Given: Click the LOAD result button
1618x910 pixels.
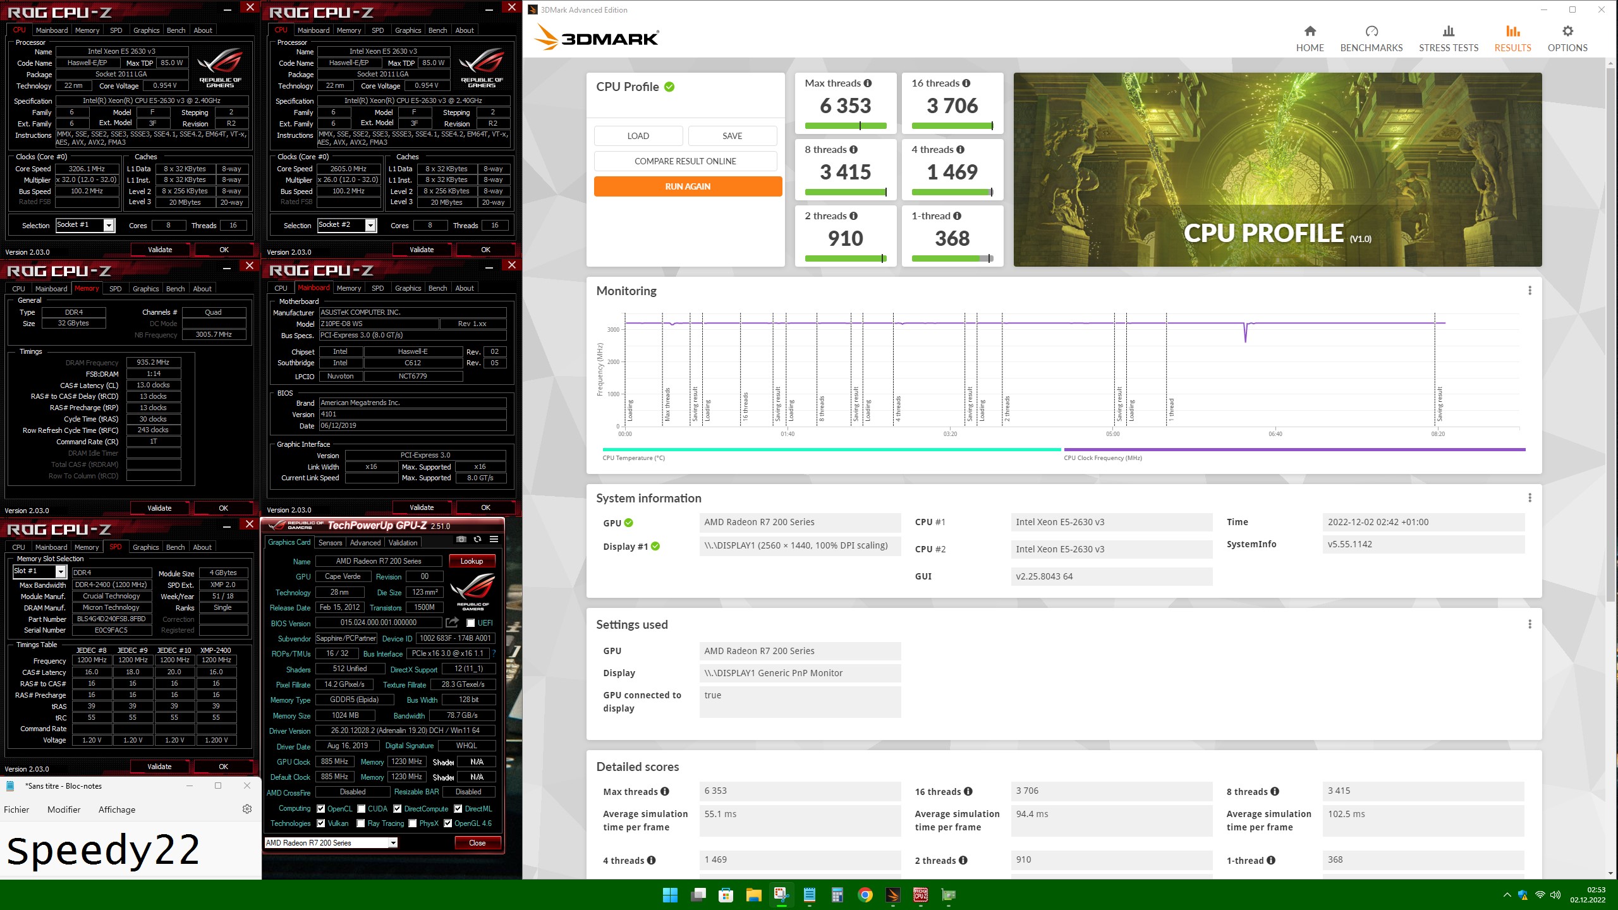Looking at the screenshot, I should point(638,136).
